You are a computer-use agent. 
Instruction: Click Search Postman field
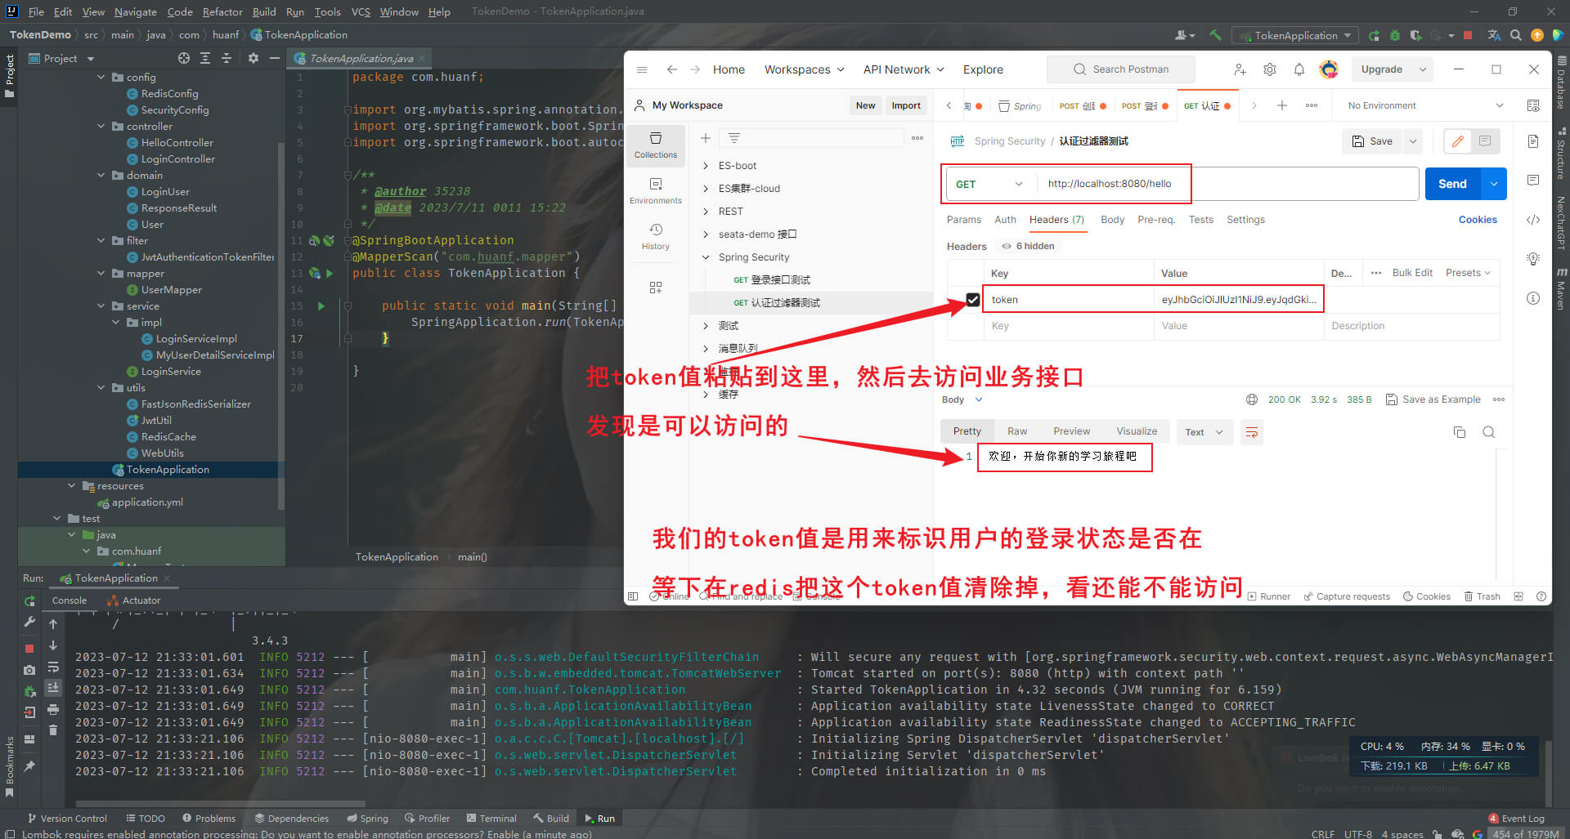[1121, 69]
